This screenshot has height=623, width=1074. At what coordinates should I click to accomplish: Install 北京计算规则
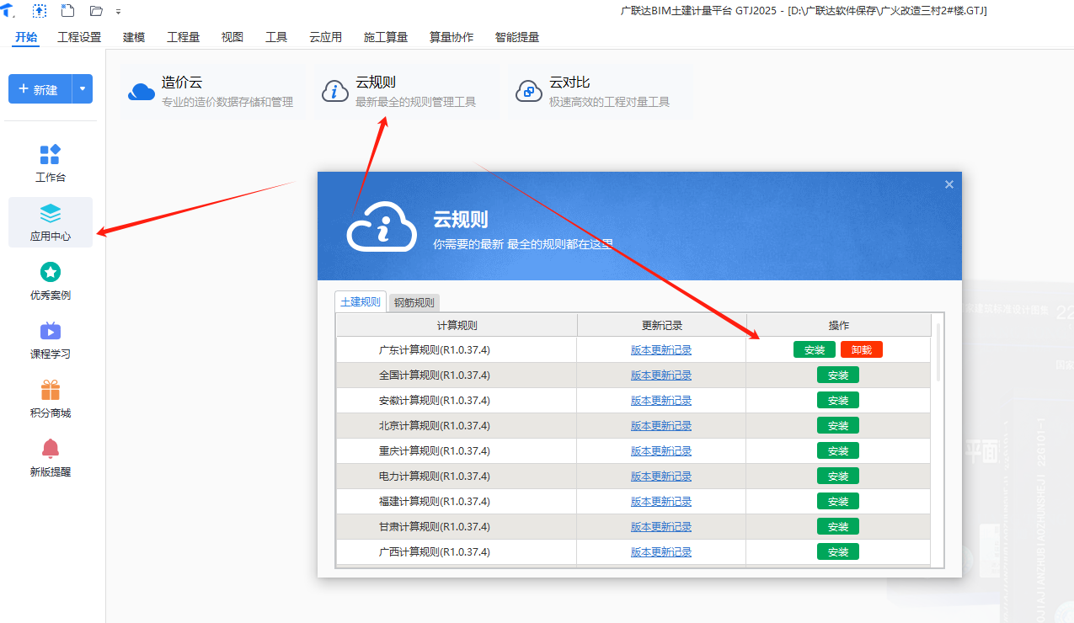[838, 425]
